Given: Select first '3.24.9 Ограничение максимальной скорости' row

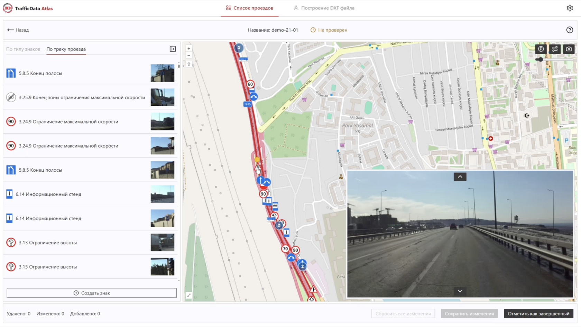Looking at the screenshot, I should [x=91, y=122].
